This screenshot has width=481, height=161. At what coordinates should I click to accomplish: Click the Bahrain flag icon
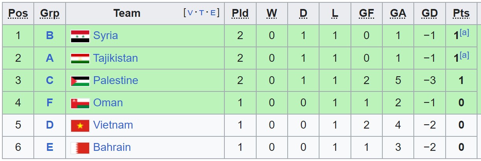(80, 148)
